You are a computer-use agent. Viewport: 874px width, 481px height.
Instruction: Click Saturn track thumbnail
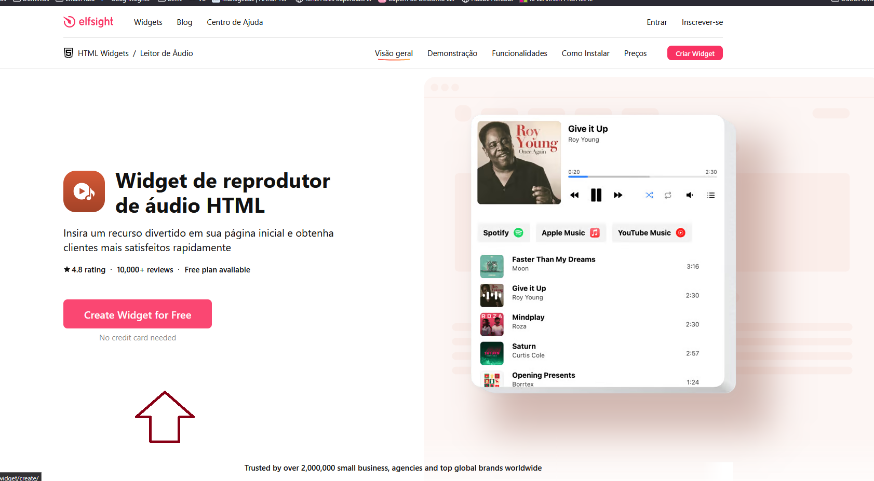coord(492,354)
